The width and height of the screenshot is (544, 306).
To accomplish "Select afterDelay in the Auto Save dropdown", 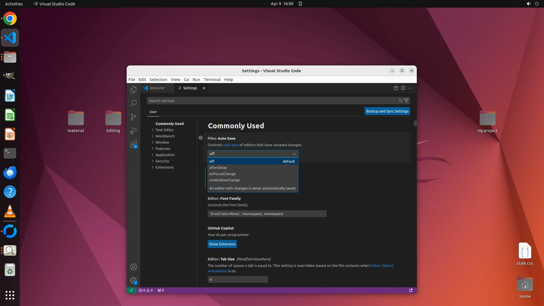I will click(218, 167).
